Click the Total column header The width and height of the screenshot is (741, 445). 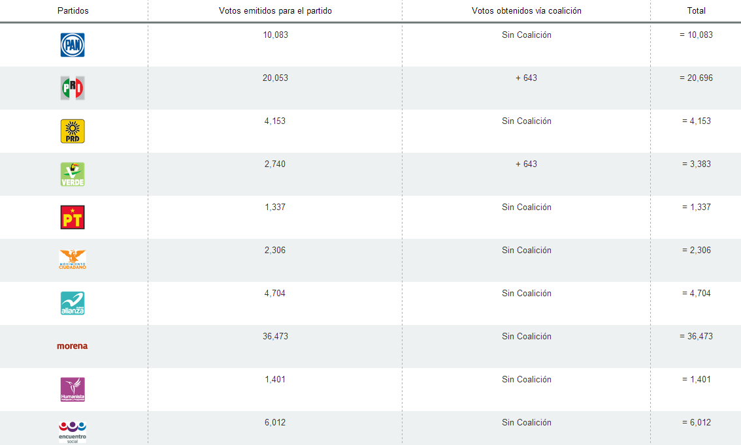click(x=696, y=11)
